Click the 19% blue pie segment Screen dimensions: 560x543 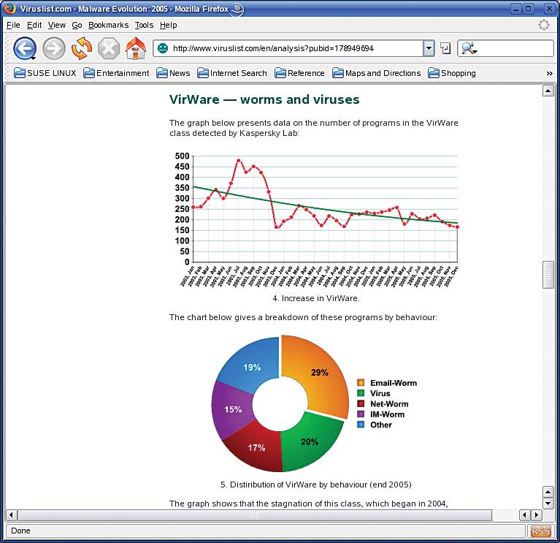click(252, 367)
